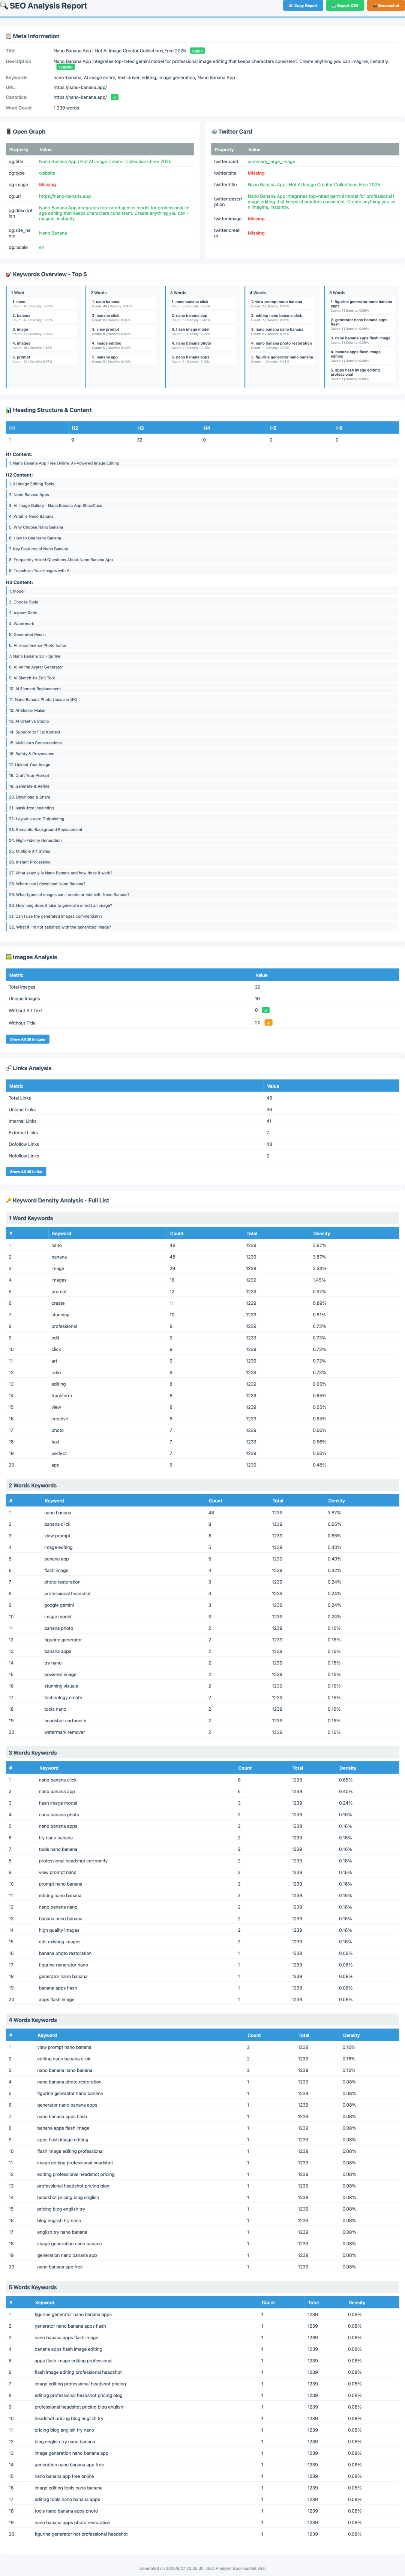Click the orange badge beside Without Title count
The height and width of the screenshot is (2576, 405).
[x=268, y=1023]
